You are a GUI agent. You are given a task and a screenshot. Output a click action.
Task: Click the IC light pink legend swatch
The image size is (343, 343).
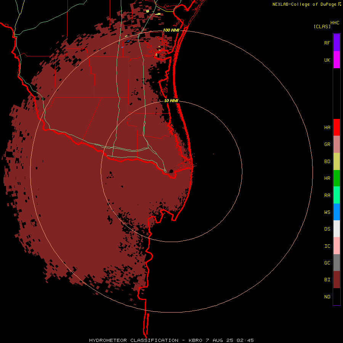(337, 246)
